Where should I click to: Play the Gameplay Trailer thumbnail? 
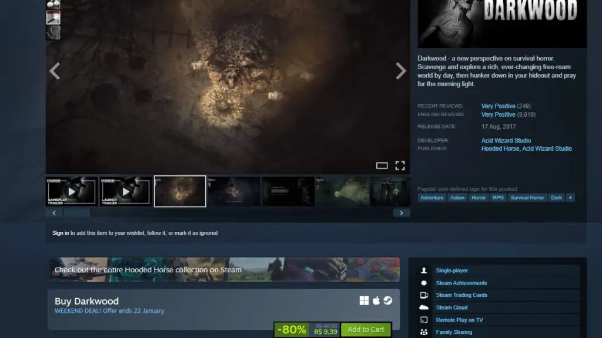pyautogui.click(x=71, y=191)
